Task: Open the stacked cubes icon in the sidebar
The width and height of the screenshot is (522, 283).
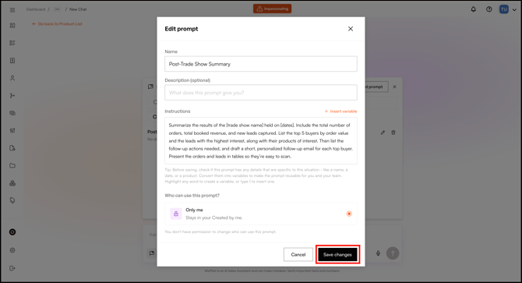Action: (12, 183)
